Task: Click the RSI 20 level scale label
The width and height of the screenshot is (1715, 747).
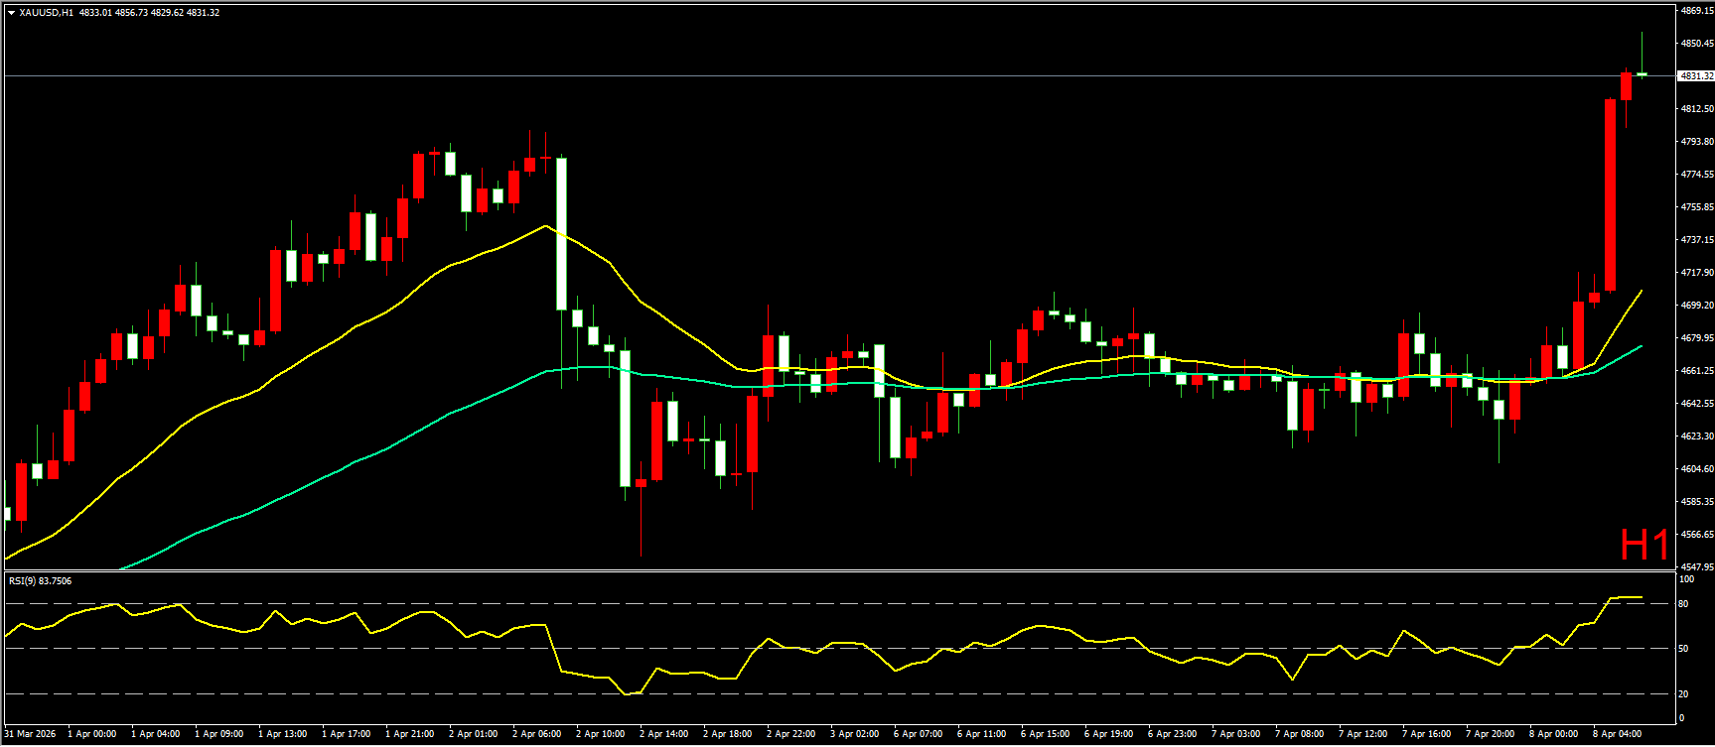Action: pyautogui.click(x=1682, y=694)
